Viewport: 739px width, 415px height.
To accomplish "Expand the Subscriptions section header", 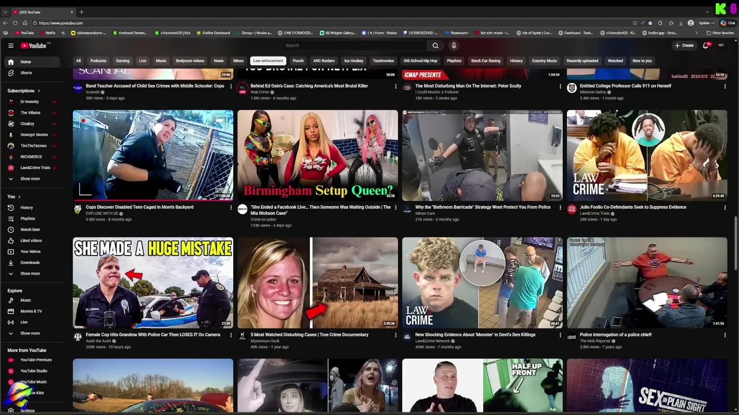I will point(24,90).
